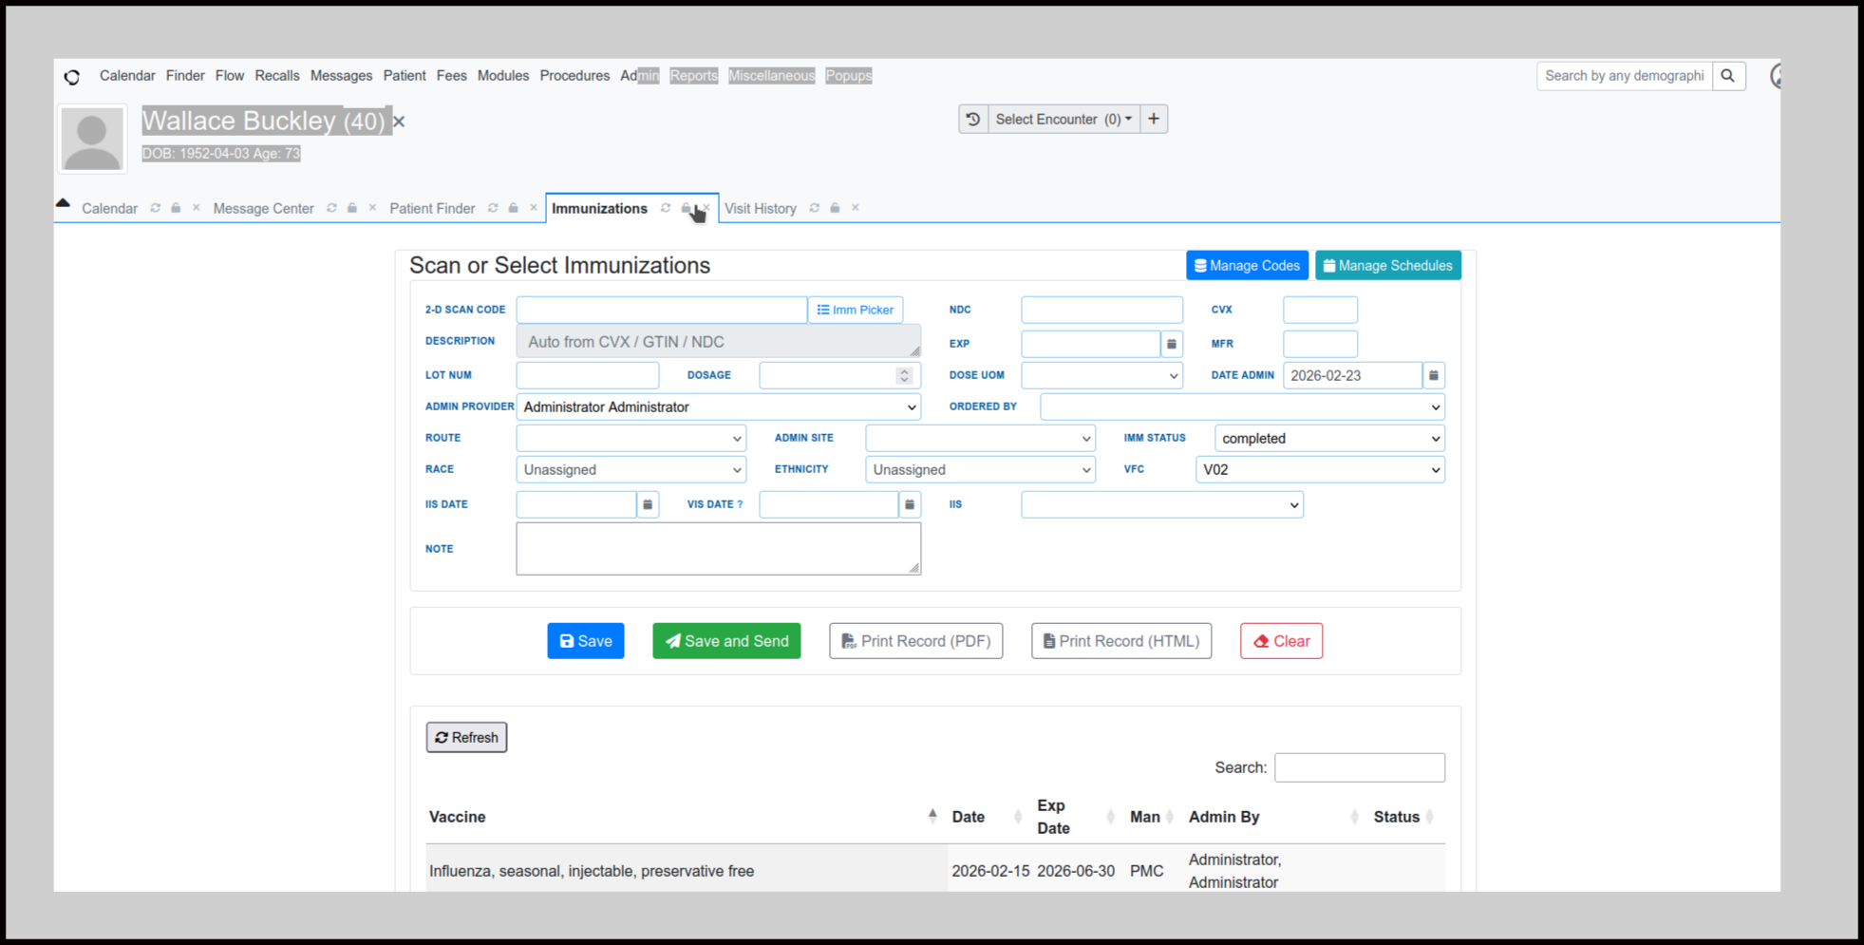Click the plus icon for new encounter
The width and height of the screenshot is (1864, 945).
click(x=1154, y=120)
